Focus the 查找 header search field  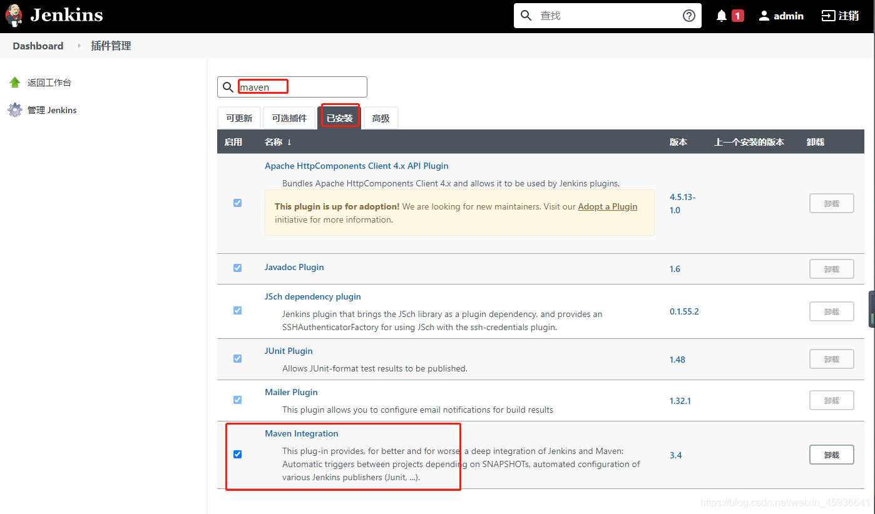click(x=607, y=16)
